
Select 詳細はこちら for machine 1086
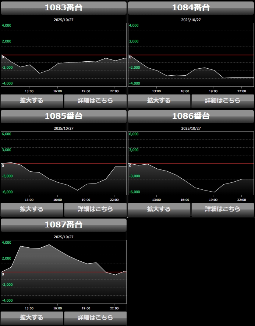(223, 209)
